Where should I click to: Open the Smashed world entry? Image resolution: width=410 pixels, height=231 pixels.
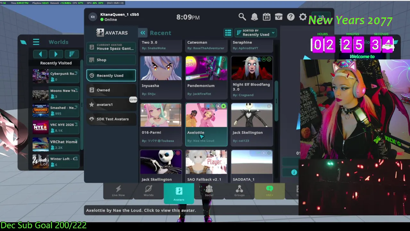point(56,110)
